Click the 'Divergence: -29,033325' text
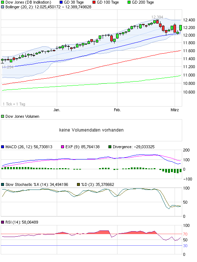 pyautogui.click(x=134, y=147)
